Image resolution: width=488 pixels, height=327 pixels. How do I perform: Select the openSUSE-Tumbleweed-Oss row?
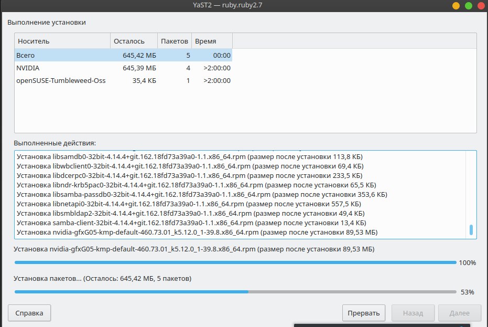[x=123, y=80]
